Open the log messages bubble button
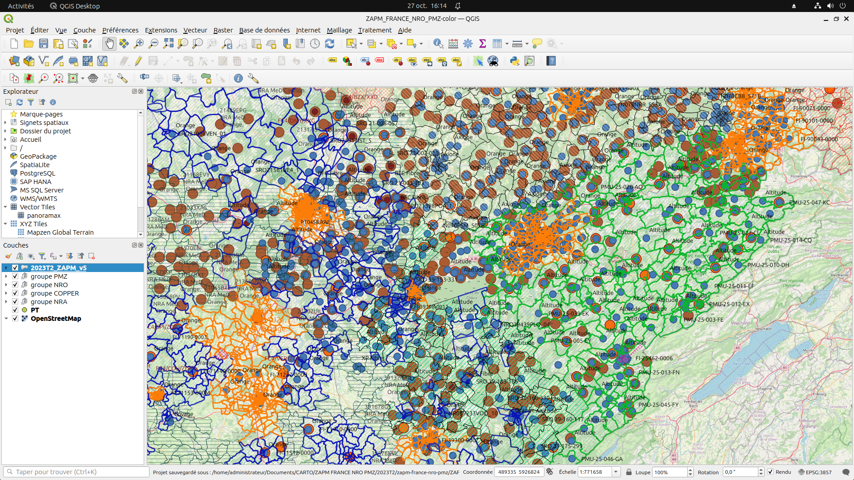The width and height of the screenshot is (854, 480). point(846,472)
